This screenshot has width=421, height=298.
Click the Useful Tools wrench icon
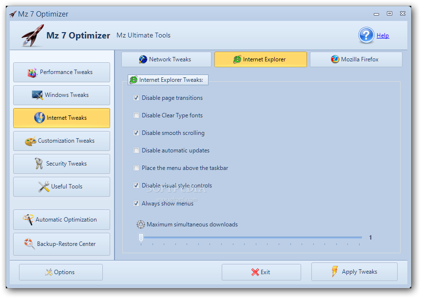(44, 186)
